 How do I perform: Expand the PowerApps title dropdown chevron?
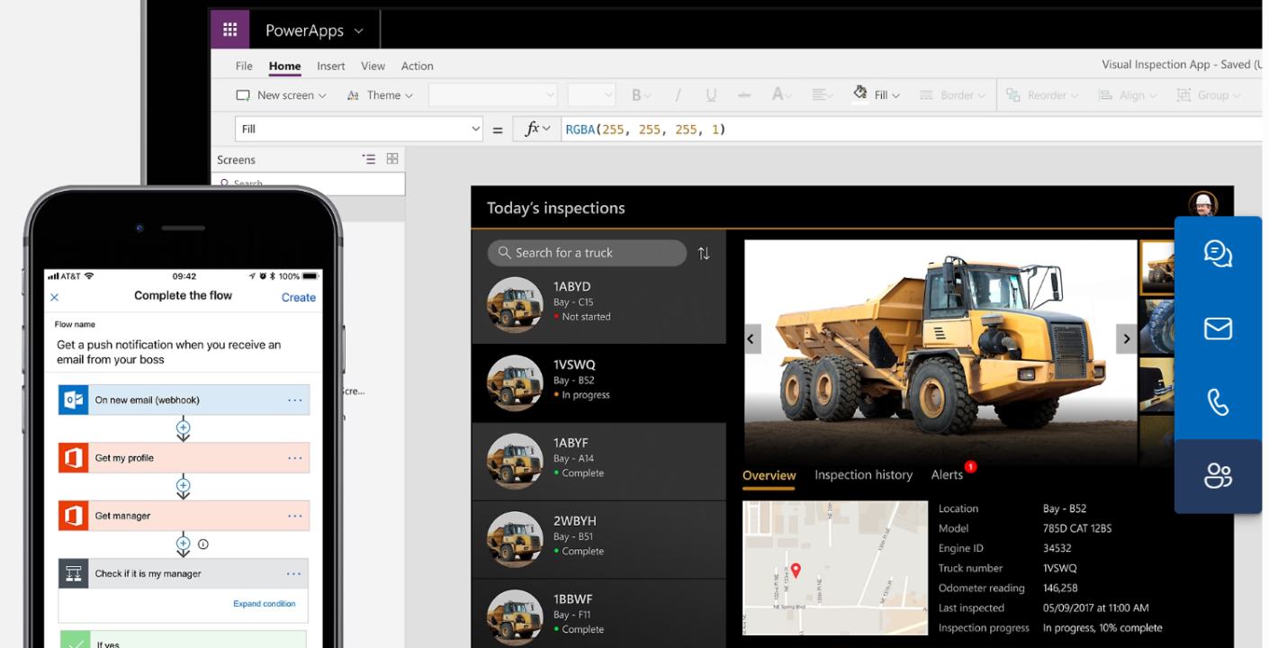[x=359, y=31]
